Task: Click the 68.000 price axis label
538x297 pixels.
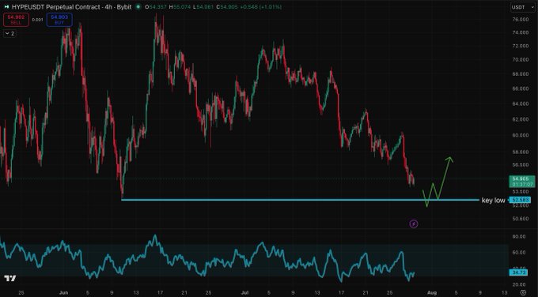Action: [520, 74]
